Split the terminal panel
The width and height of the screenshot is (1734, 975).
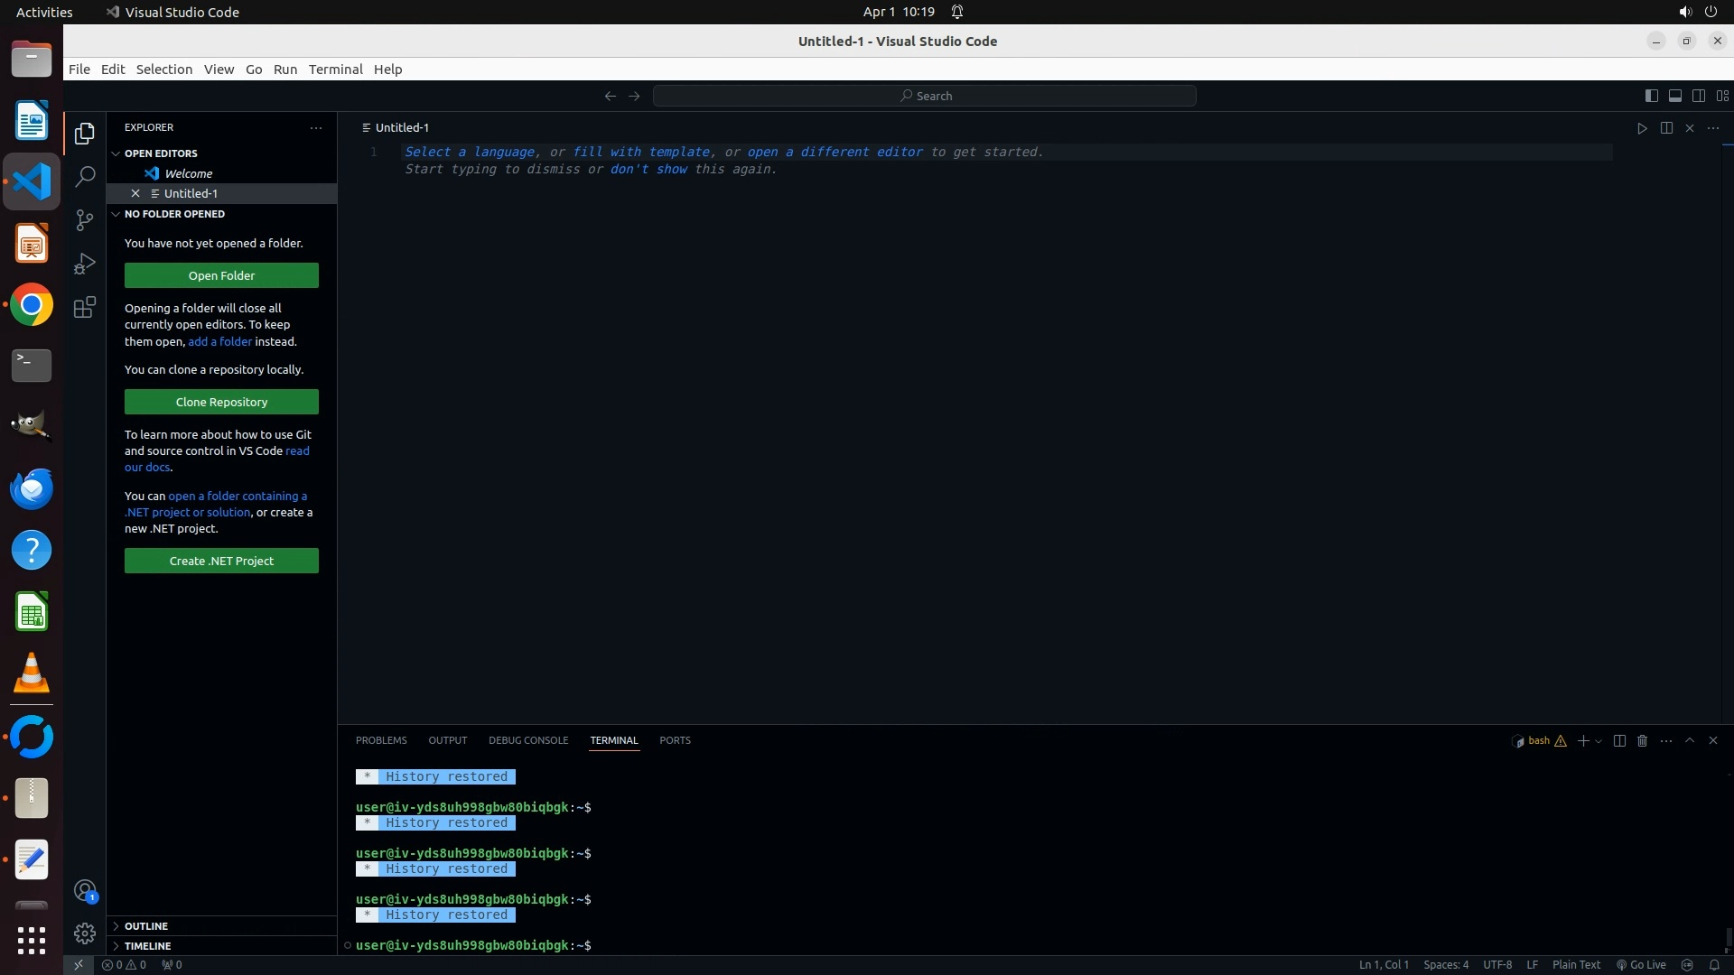(x=1619, y=741)
